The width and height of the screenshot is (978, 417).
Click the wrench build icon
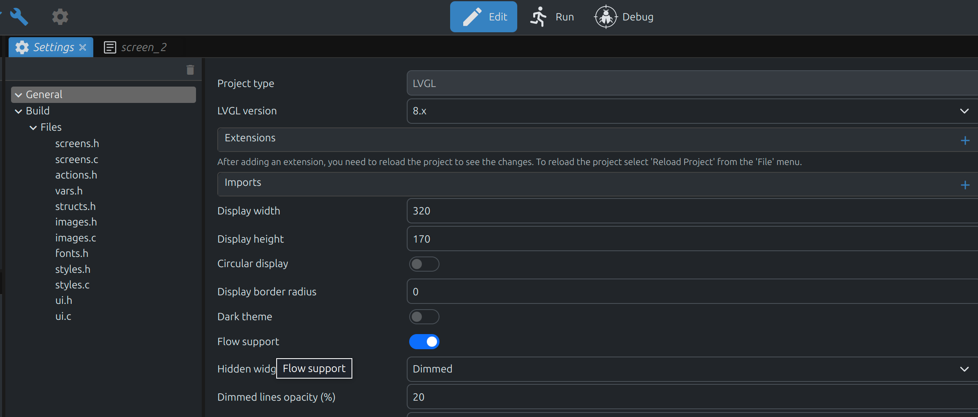19,17
